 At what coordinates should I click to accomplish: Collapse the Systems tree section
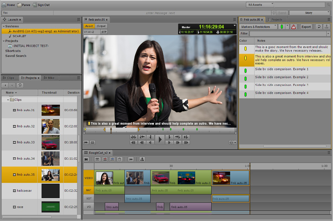pyautogui.click(x=4, y=26)
